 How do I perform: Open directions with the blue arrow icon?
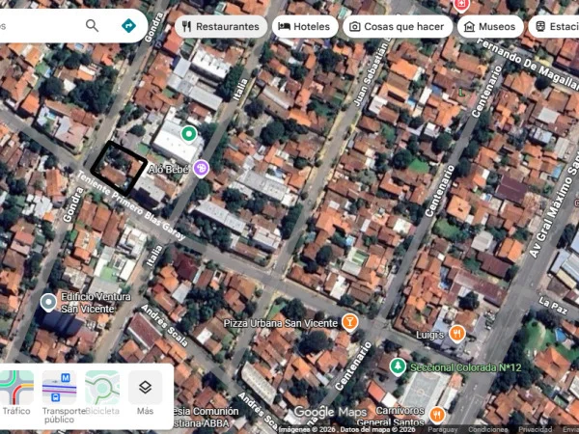pyautogui.click(x=128, y=26)
